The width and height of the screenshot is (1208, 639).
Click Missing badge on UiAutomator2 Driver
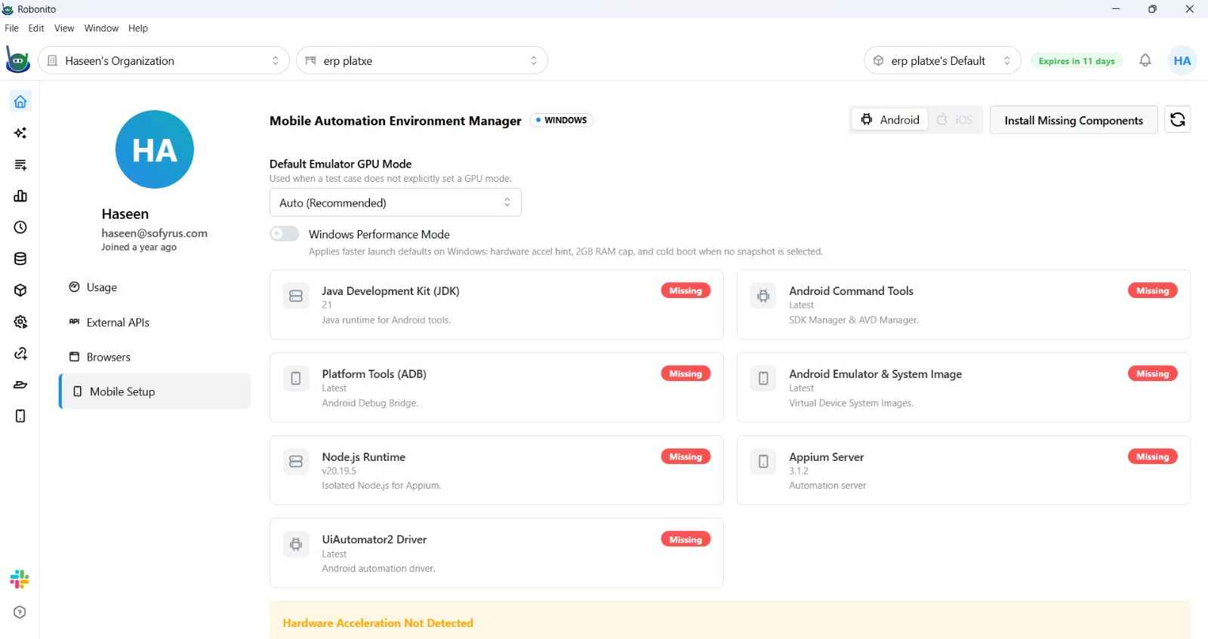coord(686,539)
